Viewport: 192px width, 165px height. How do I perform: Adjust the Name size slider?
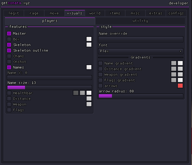click(49, 88)
